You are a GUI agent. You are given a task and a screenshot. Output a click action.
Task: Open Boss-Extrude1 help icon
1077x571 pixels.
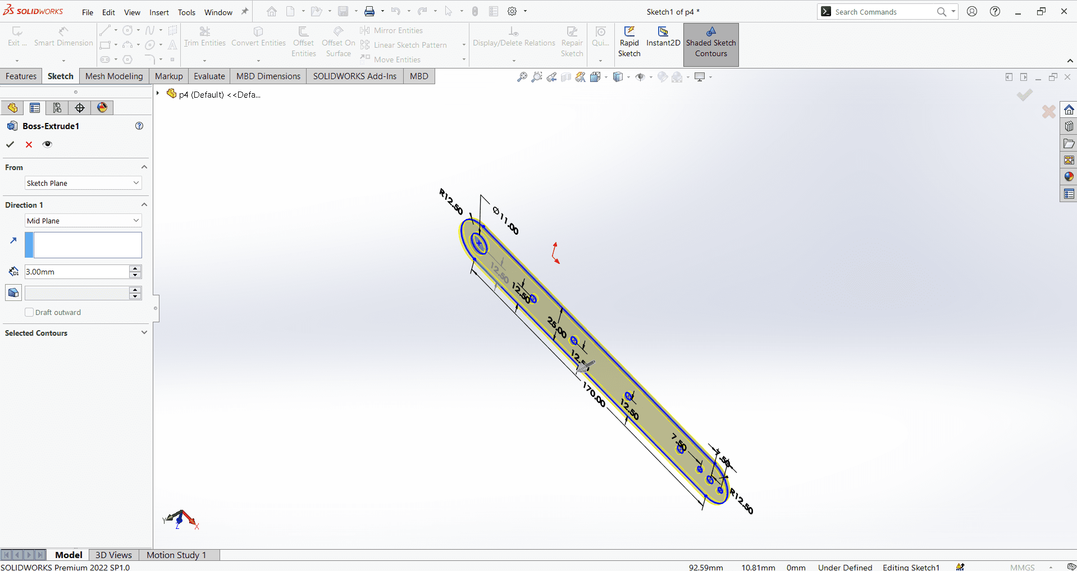pyautogui.click(x=139, y=126)
